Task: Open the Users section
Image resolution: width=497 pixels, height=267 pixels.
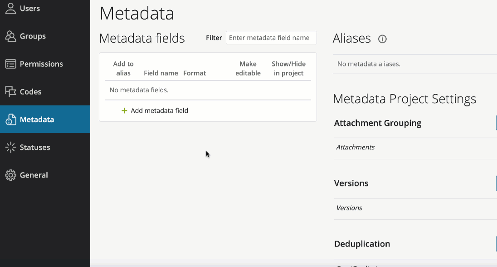Action: click(45, 8)
